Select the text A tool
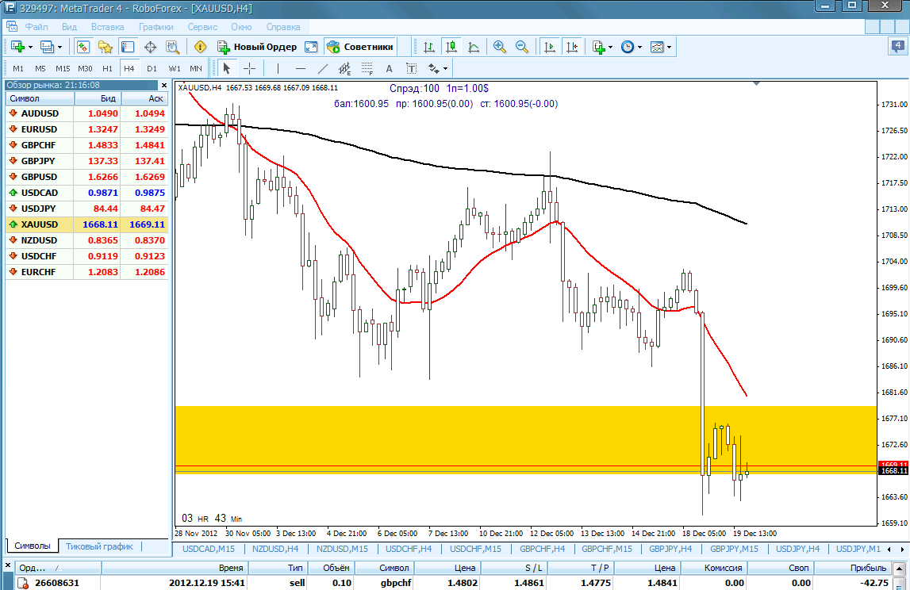Viewport: 910px width, 590px height. pyautogui.click(x=389, y=68)
